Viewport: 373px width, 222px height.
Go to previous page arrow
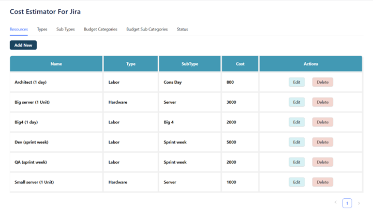coord(335,203)
